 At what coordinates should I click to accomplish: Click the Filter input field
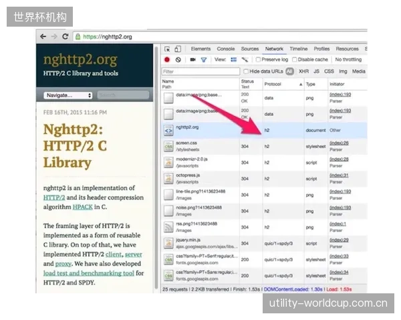[200, 71]
